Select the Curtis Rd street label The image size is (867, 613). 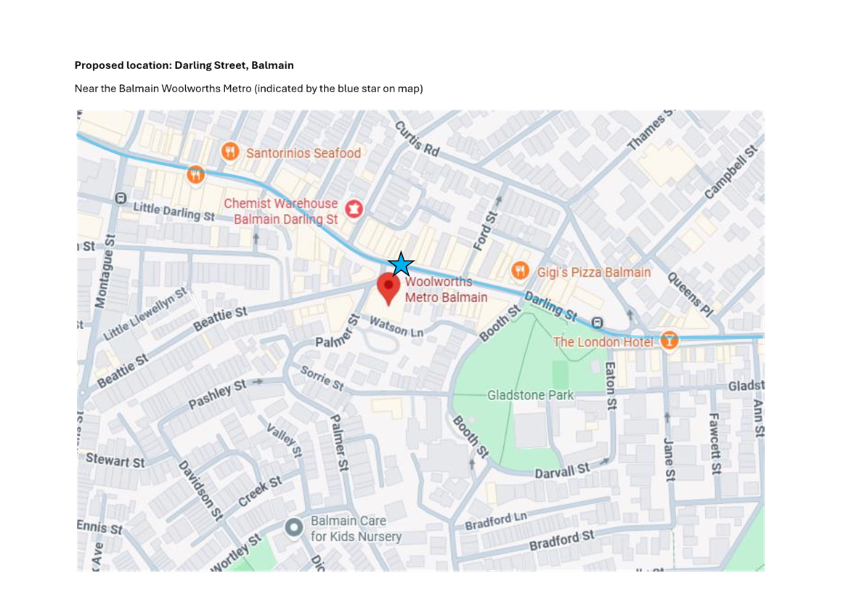pos(418,138)
